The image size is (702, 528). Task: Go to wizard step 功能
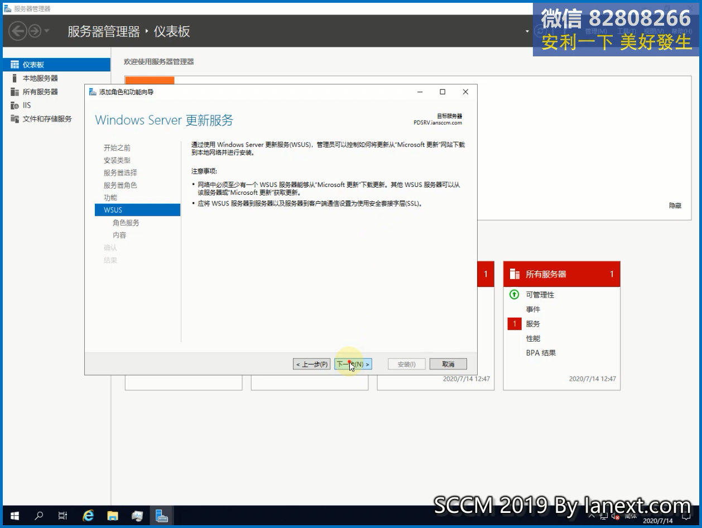click(x=110, y=198)
